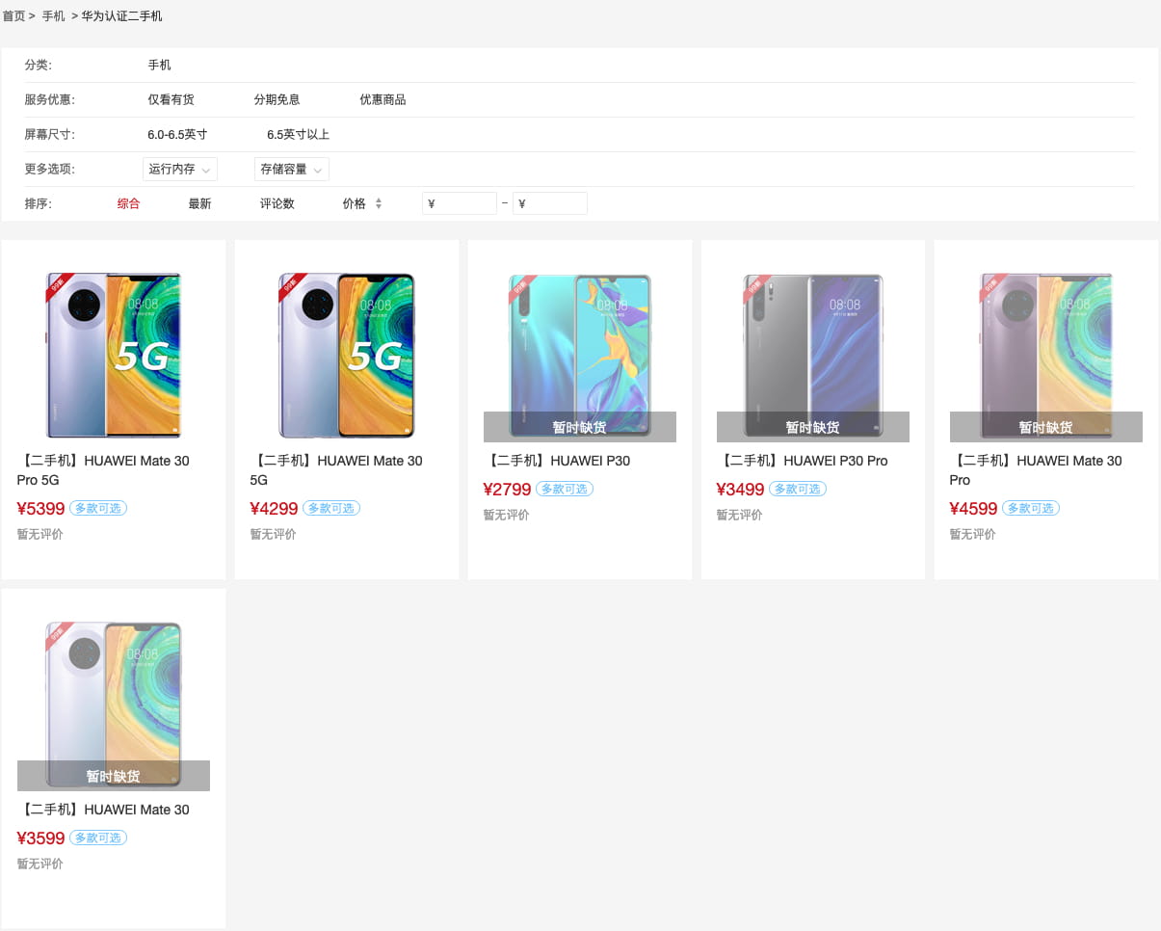Open 【二手机】HUAWEI Mate 30 Pro title, ¥4599 card
1161x931 pixels.
[x=1036, y=470]
